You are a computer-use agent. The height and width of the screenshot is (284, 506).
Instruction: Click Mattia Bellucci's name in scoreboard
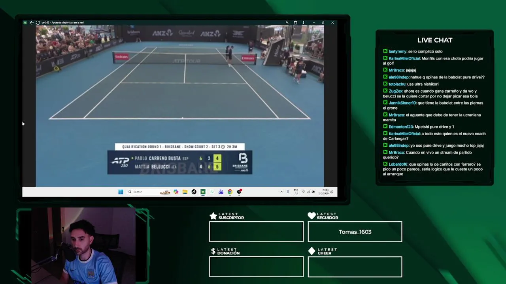(x=152, y=167)
